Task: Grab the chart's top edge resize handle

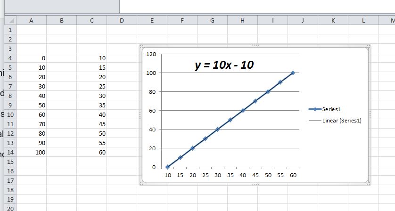Action: (255, 45)
